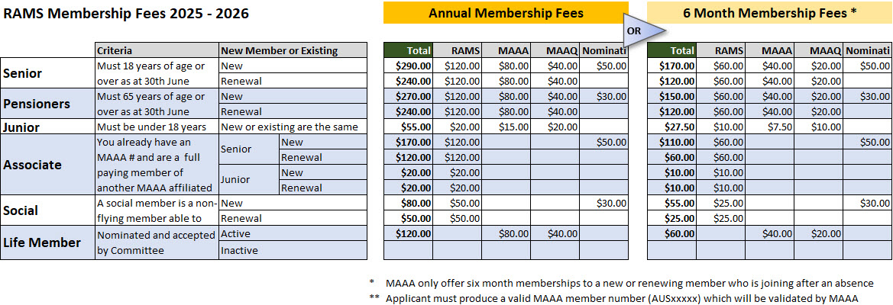This screenshot has width=893, height=305.
Task: Select the Annual Membership Fees header
Action: coord(506,13)
